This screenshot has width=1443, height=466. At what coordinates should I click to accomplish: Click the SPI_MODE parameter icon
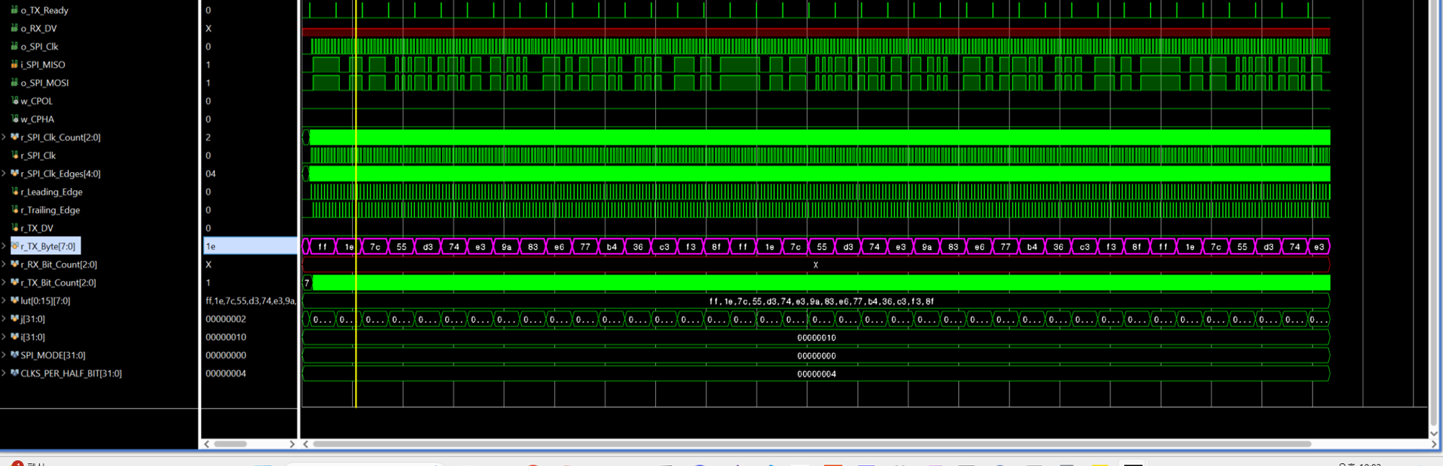[14, 355]
